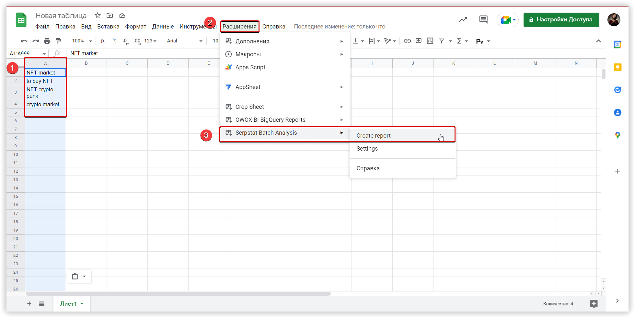Open the Файл menu

click(42, 27)
